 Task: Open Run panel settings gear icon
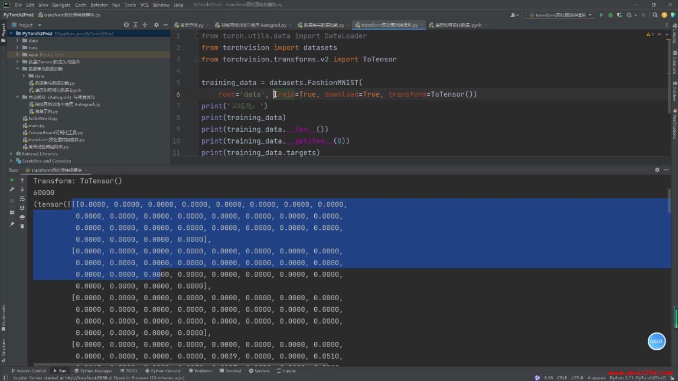click(657, 170)
